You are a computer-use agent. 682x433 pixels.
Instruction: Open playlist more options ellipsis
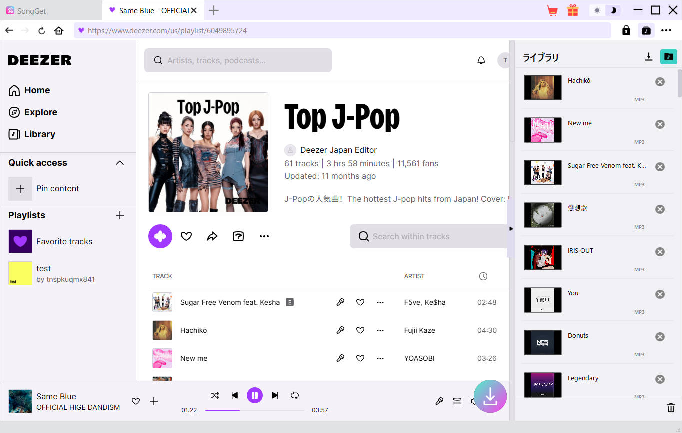(264, 236)
